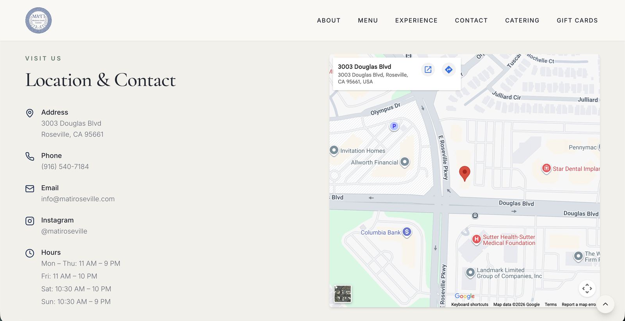Go to the Experience page
Viewport: 625px width, 321px height.
tap(416, 20)
